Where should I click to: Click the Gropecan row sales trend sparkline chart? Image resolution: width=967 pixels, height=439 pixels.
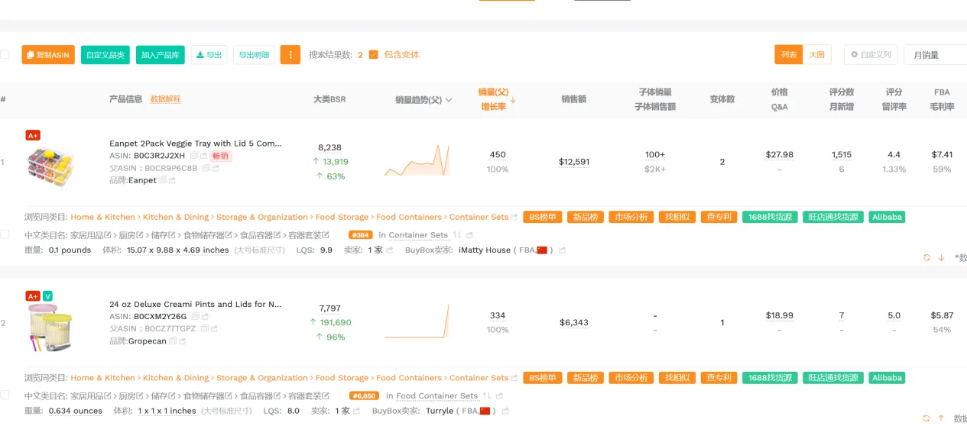[417, 321]
